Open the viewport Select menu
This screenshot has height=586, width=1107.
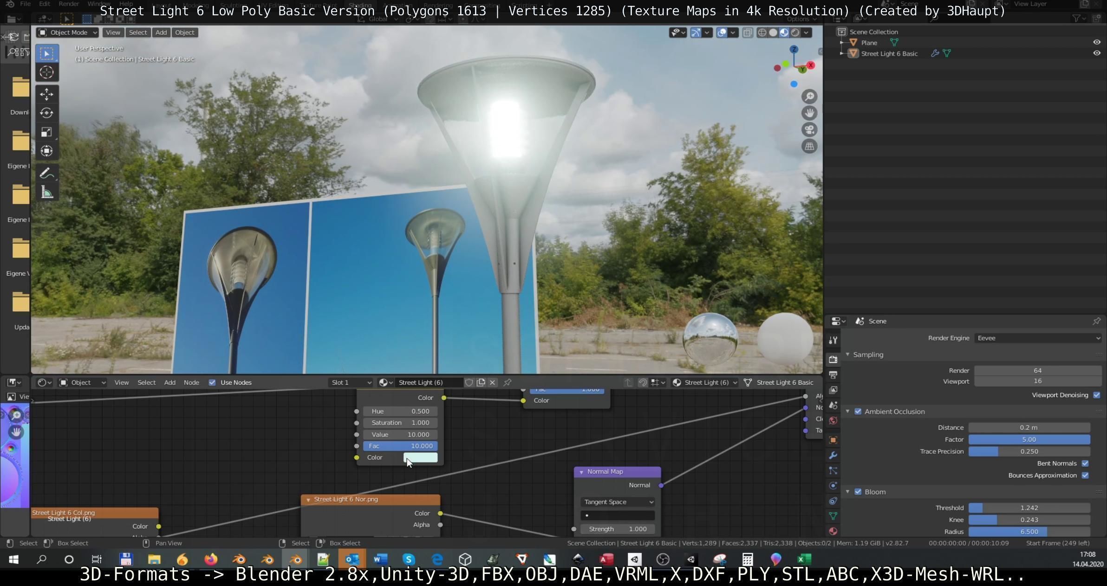(138, 32)
